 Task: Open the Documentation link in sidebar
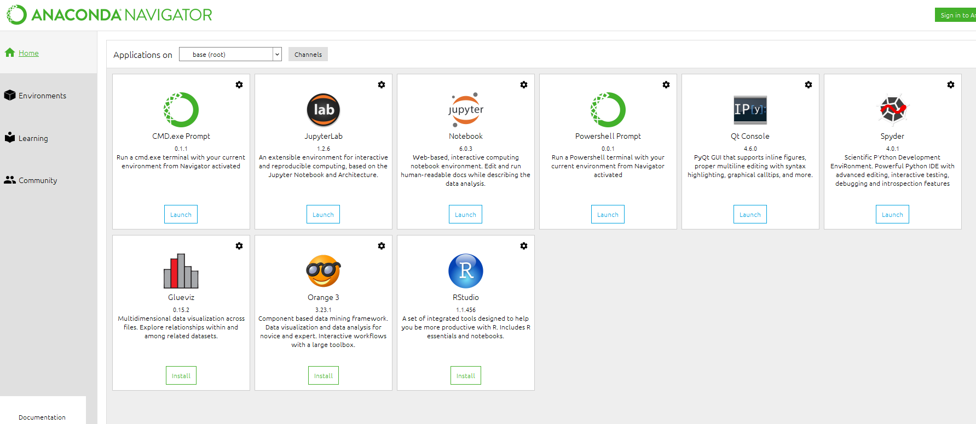coord(42,417)
